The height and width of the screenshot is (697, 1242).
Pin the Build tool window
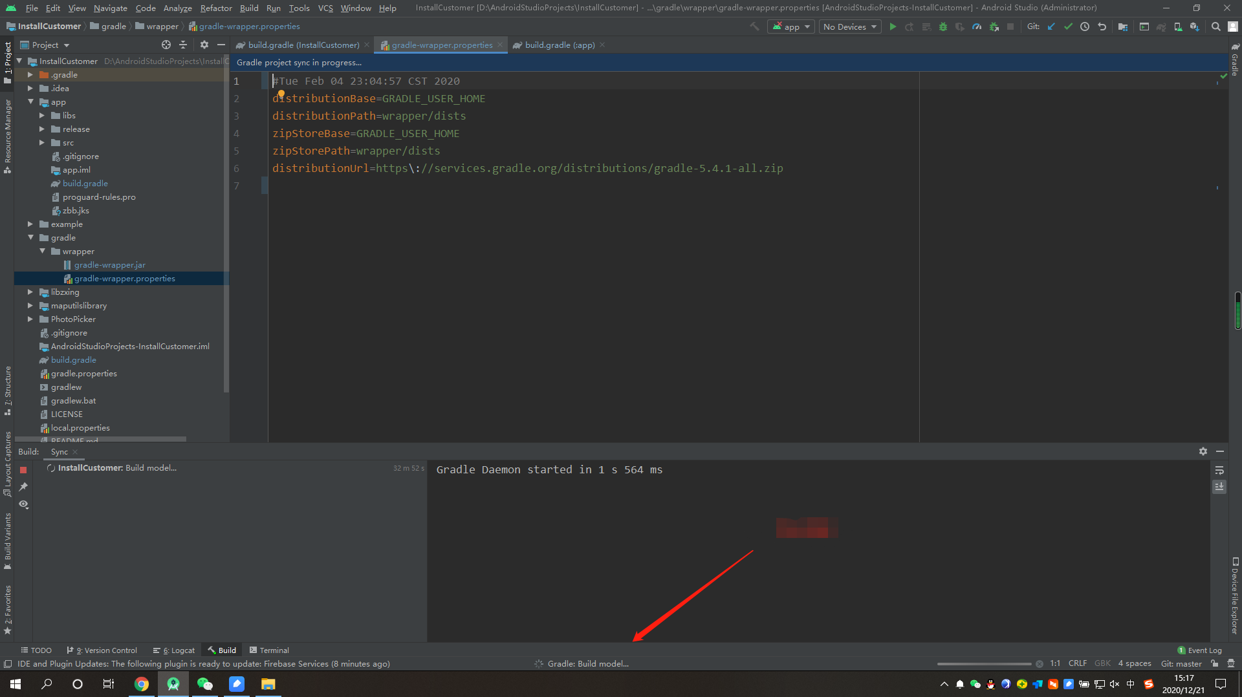click(x=24, y=487)
